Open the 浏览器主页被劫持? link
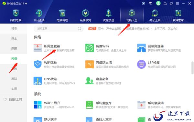Image resolution: width=194 pixels, height=122 pixels. 138,29
